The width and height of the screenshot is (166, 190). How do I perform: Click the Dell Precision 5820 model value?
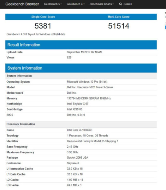[90, 87]
